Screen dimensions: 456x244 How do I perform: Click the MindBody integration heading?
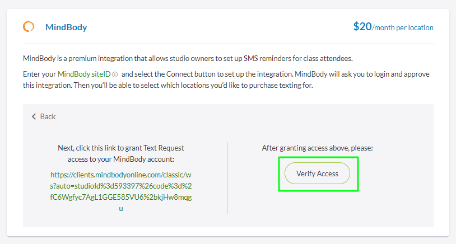(x=66, y=27)
